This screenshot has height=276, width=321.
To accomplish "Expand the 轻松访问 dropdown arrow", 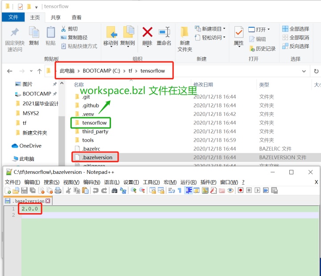I will click(224, 37).
